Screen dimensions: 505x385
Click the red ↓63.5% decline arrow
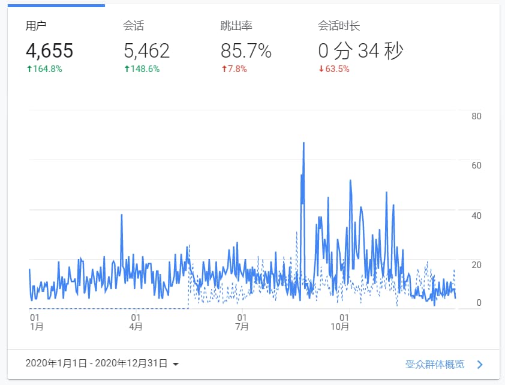(x=335, y=69)
